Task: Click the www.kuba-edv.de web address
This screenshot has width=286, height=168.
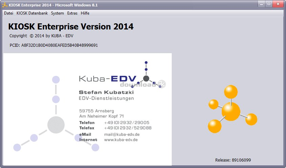Action: pyautogui.click(x=121, y=140)
